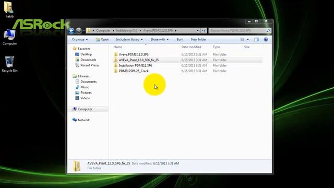Select the Computer desktop icon
Image resolution: width=334 pixels, height=188 pixels.
tap(9, 38)
